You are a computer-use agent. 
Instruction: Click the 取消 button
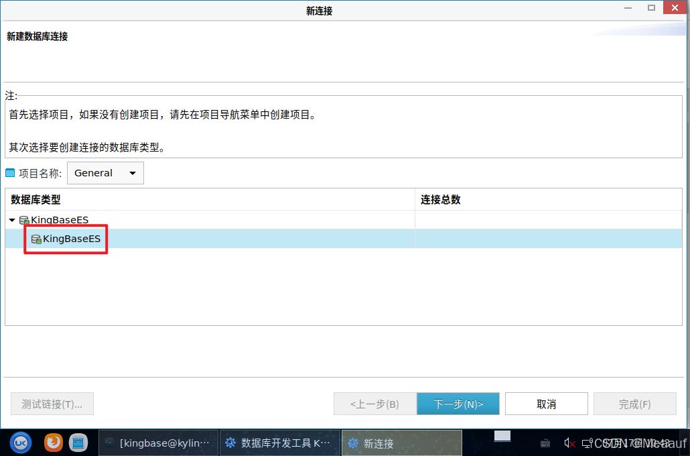(x=546, y=404)
